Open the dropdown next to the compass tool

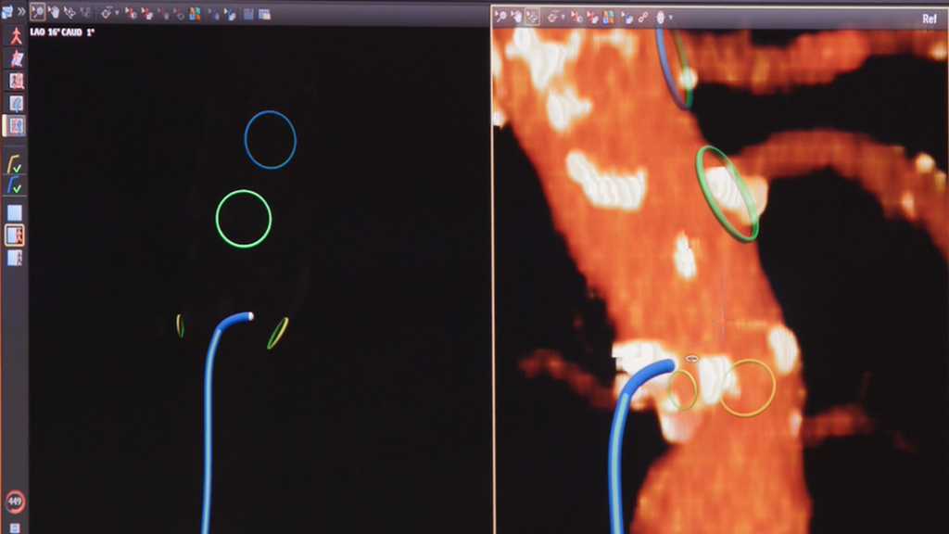tap(116, 11)
